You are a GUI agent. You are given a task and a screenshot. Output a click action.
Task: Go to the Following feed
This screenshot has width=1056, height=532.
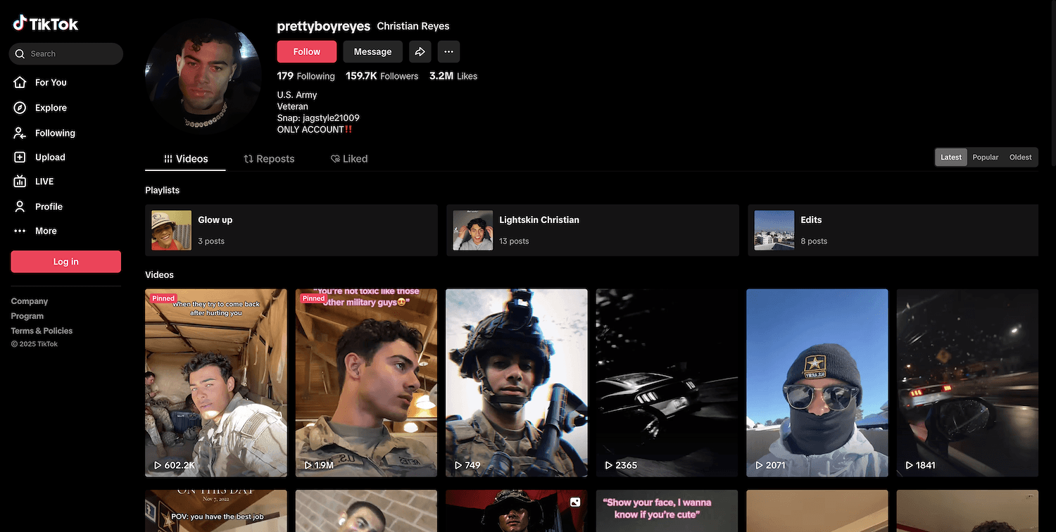tap(54, 133)
